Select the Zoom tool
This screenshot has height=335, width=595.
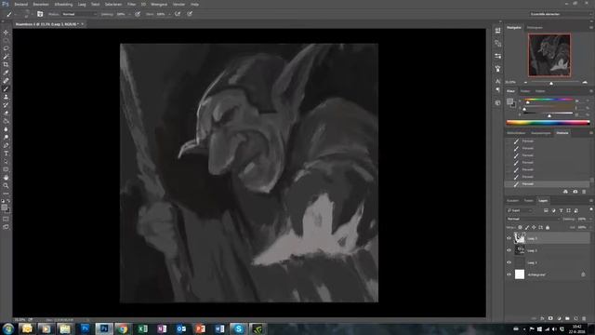(x=6, y=186)
